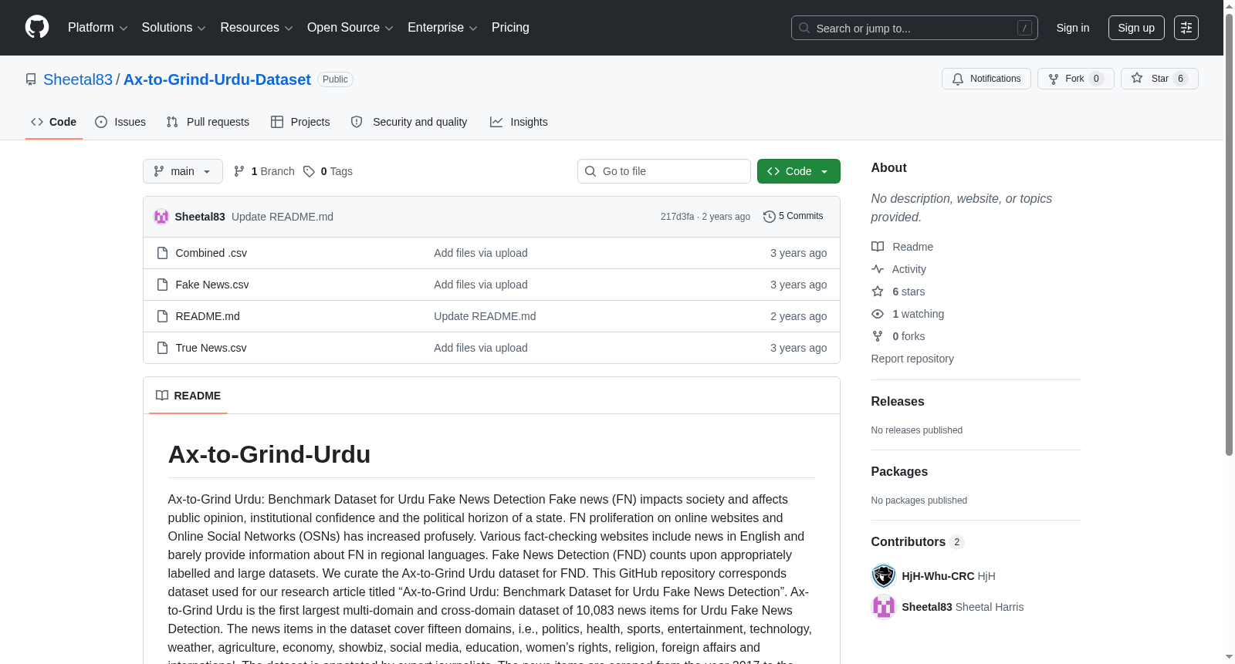Open the main branch selector dropdown
The height and width of the screenshot is (664, 1235).
click(183, 171)
